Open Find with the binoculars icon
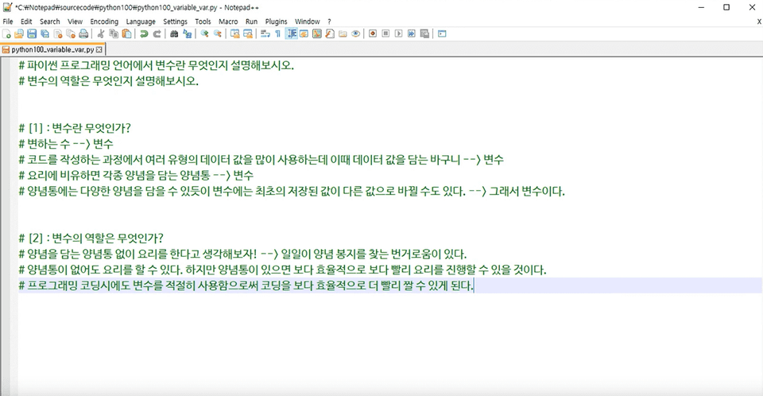The image size is (763, 396). tap(174, 33)
